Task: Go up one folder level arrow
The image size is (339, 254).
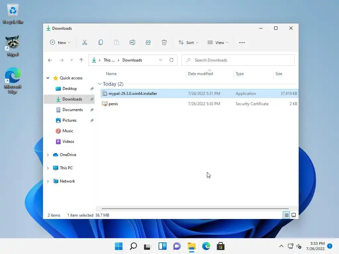Action: [81, 60]
